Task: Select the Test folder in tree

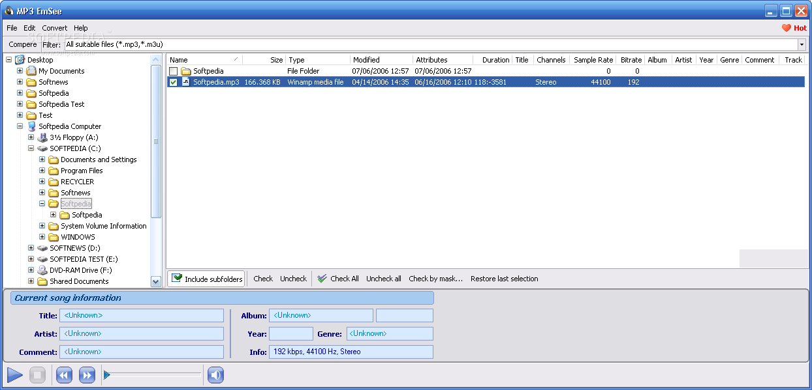Action: (46, 115)
